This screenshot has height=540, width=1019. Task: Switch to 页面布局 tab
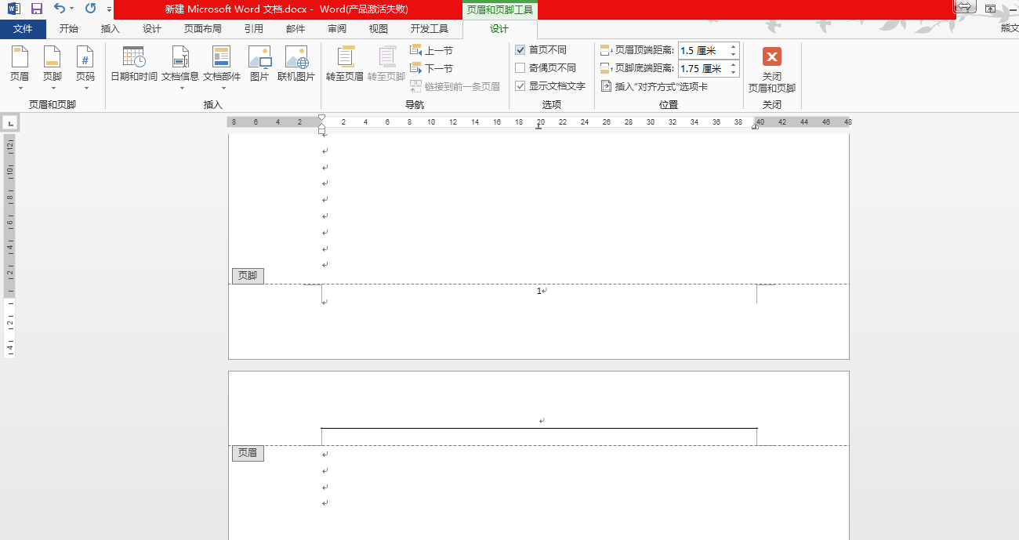pyautogui.click(x=202, y=29)
